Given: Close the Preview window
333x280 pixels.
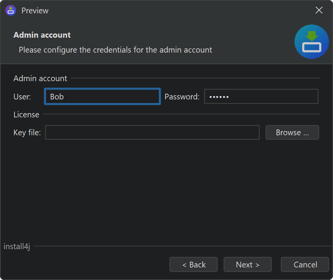Looking at the screenshot, I should (x=319, y=10).
